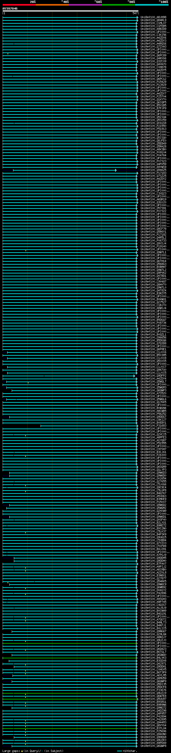
Task: Select hit label UniRef100_P07322
Action: (153, 211)
